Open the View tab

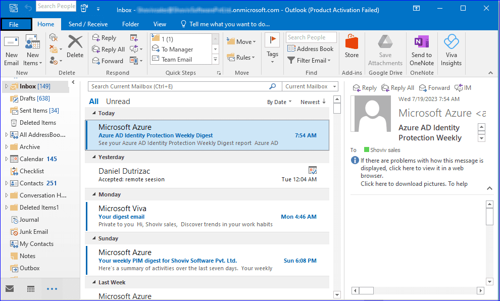click(x=160, y=24)
